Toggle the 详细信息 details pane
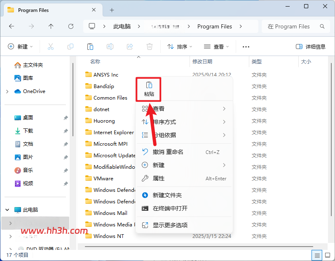Viewport: 335px width, 261px height. click(x=311, y=47)
